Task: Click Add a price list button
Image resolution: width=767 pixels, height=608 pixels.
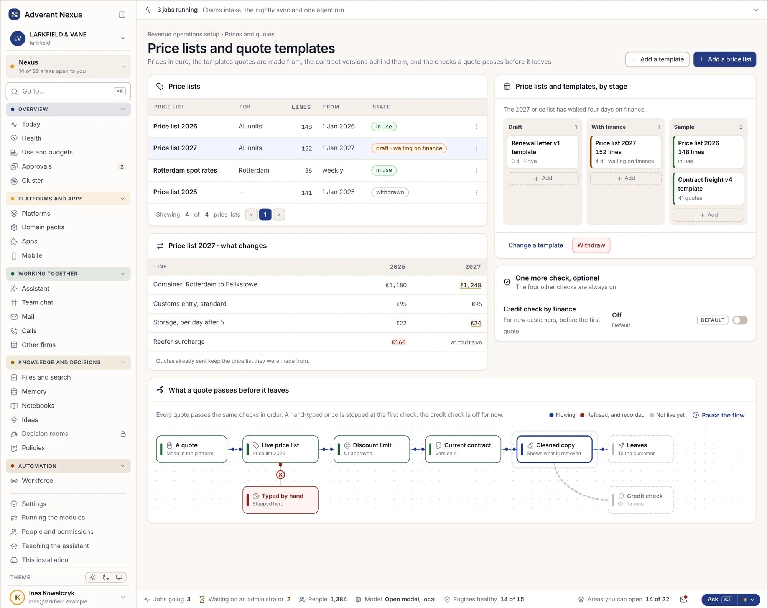Action: click(724, 59)
